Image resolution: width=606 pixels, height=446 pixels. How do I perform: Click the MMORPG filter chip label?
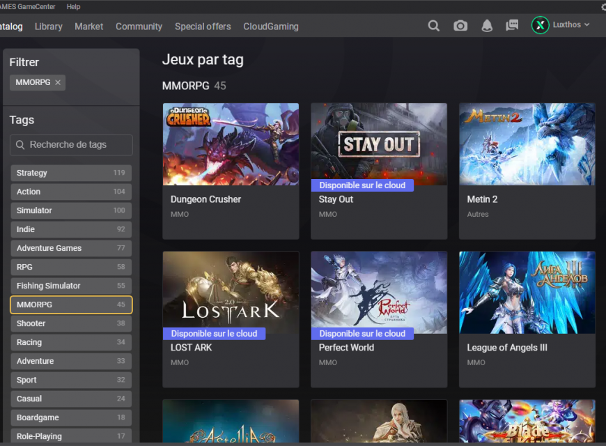33,82
